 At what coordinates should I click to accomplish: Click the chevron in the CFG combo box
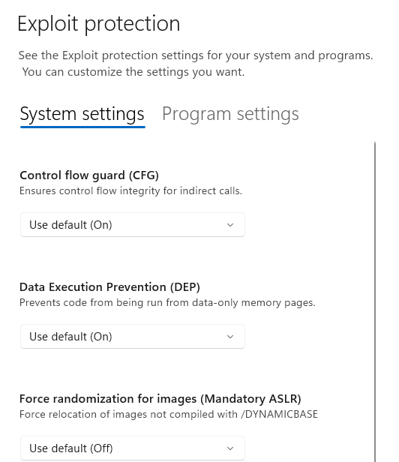230,225
